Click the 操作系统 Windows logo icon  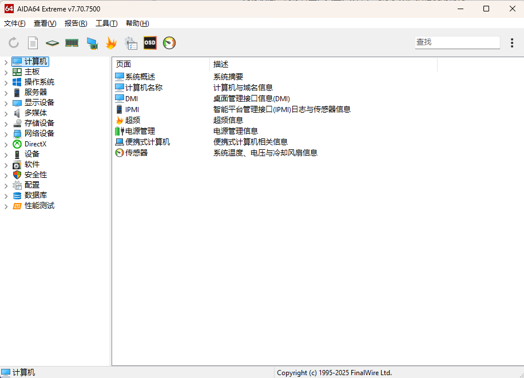17,82
